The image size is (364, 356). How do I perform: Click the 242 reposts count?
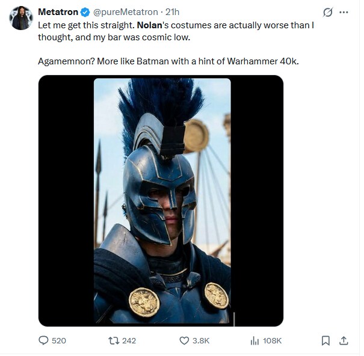tap(129, 340)
